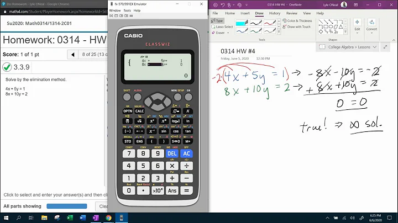Expand OneNote page to full view
The width and height of the screenshot is (398, 223).
pyautogui.click(x=385, y=47)
